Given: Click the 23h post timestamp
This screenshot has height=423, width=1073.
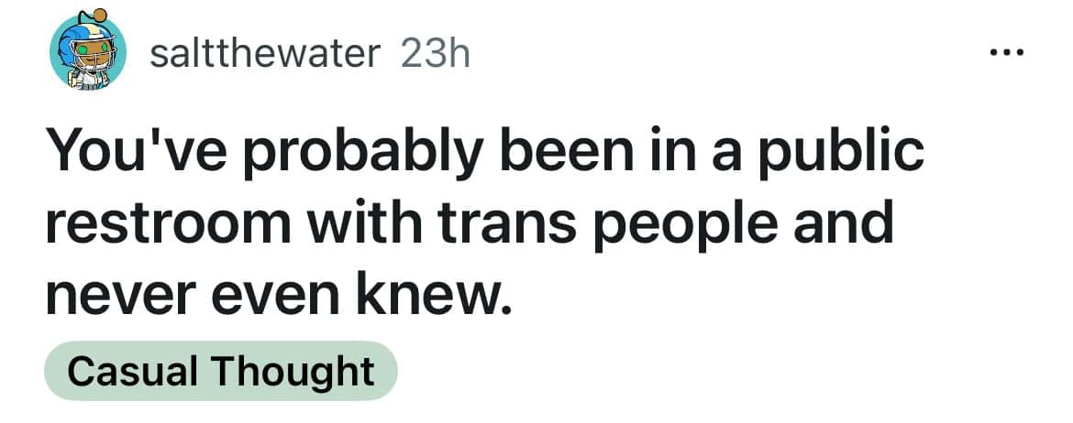Looking at the screenshot, I should coord(436,55).
